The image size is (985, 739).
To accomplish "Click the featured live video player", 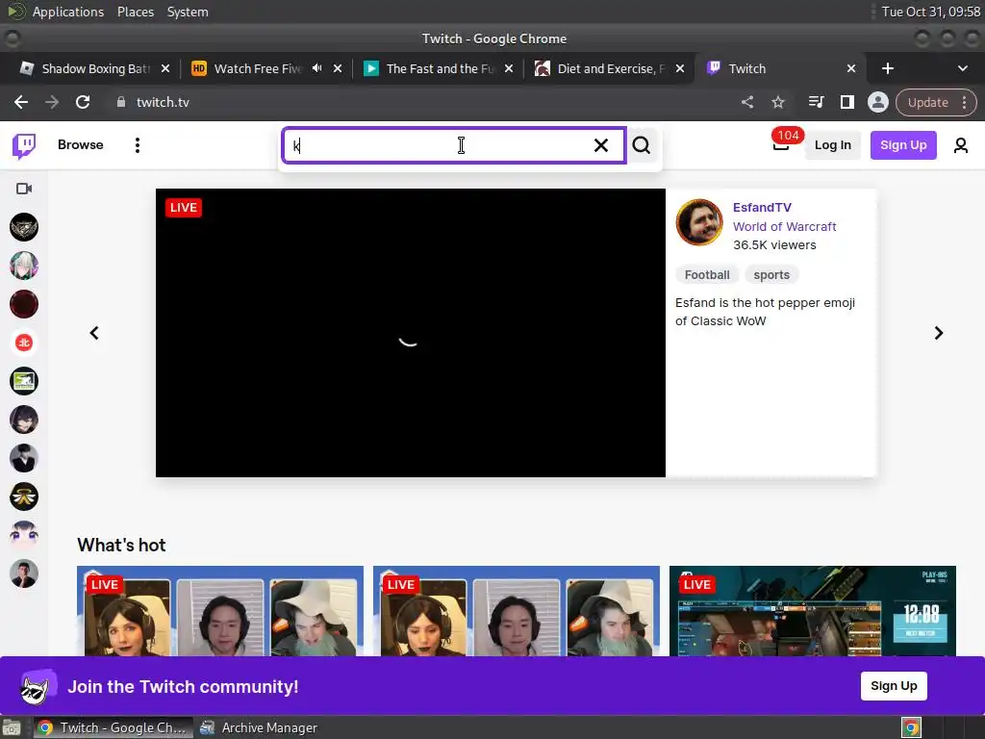I will click(x=410, y=332).
